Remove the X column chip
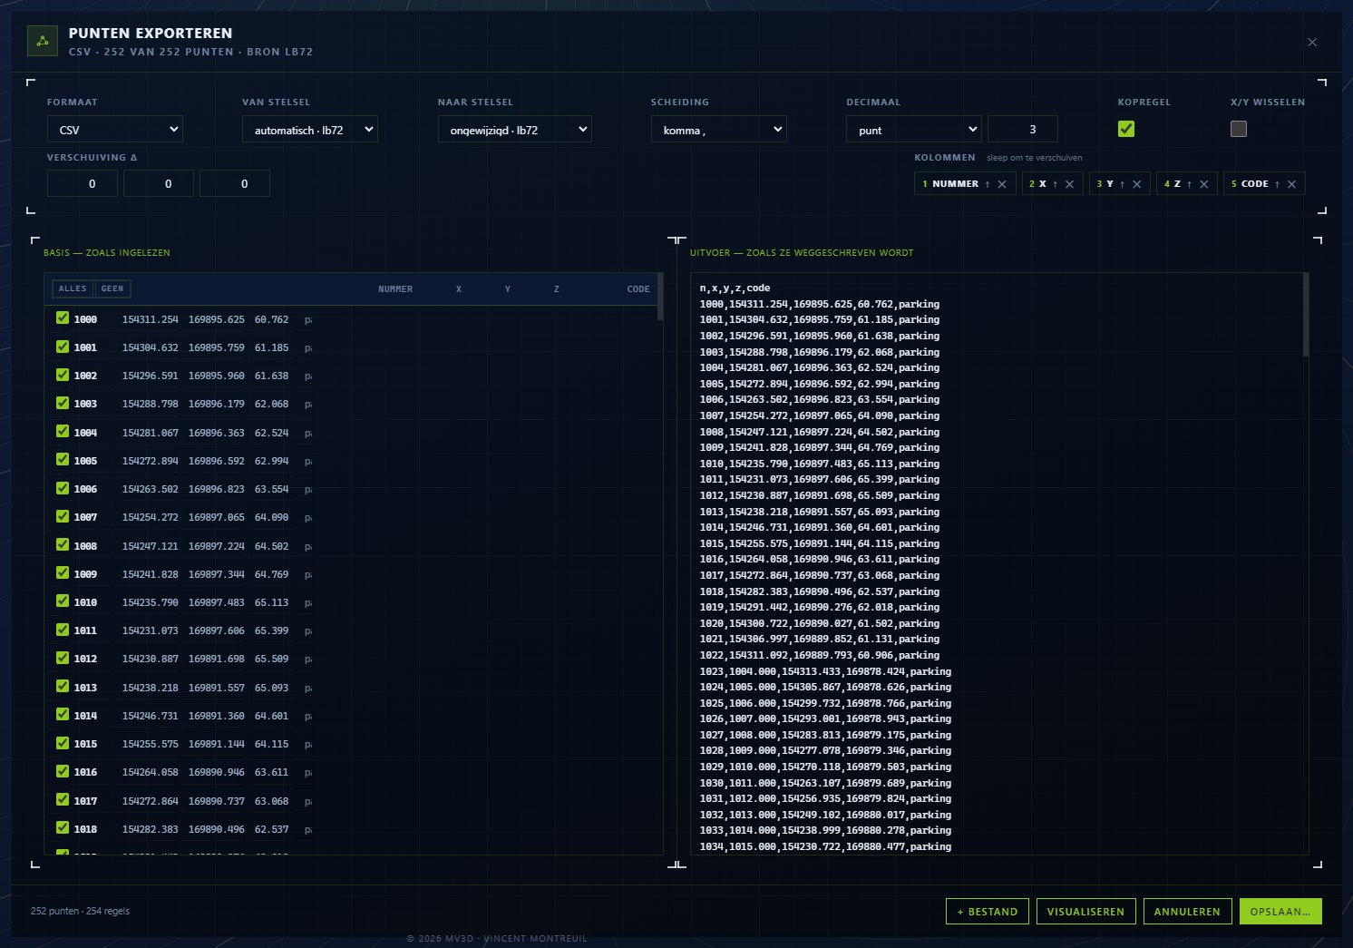 click(1070, 184)
